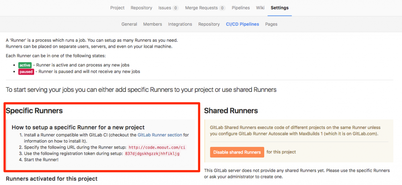Select the Settings tab
Image resolution: width=402 pixels, height=185 pixels.
point(280,8)
